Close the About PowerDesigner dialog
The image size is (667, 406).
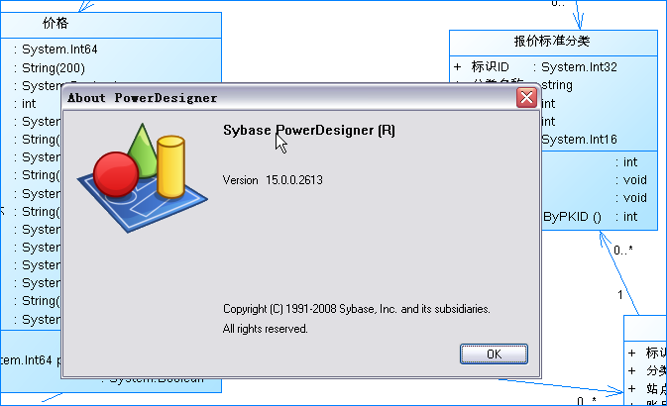526,98
